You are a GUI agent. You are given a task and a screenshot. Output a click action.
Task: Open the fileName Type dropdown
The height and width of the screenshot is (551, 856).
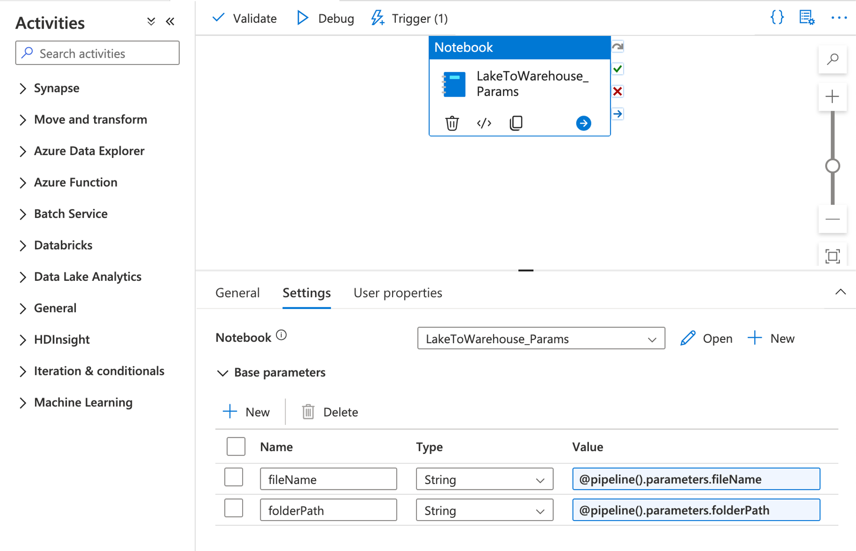point(484,479)
